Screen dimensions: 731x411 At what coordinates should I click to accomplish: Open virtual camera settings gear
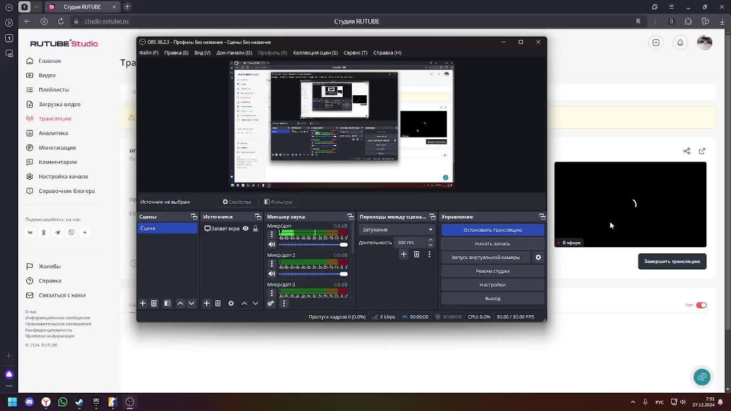click(x=538, y=257)
